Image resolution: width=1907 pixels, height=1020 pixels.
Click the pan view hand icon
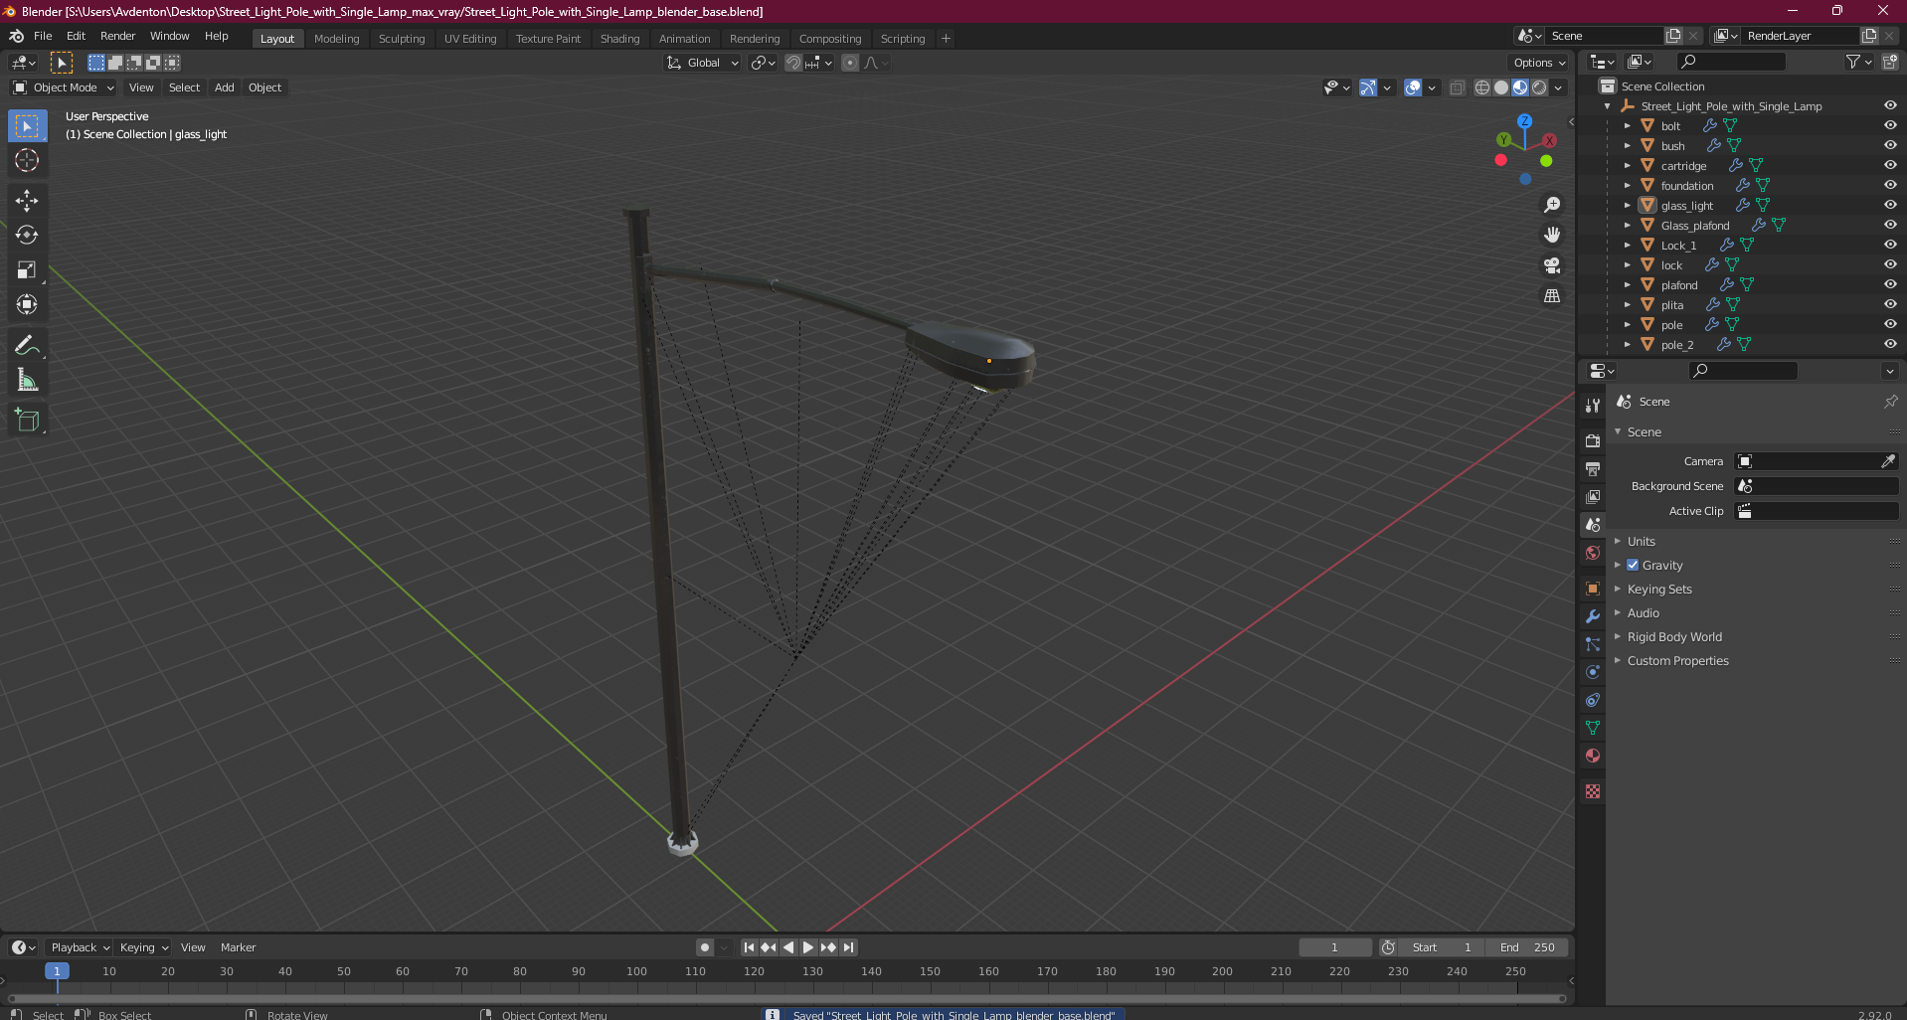[x=1551, y=235]
